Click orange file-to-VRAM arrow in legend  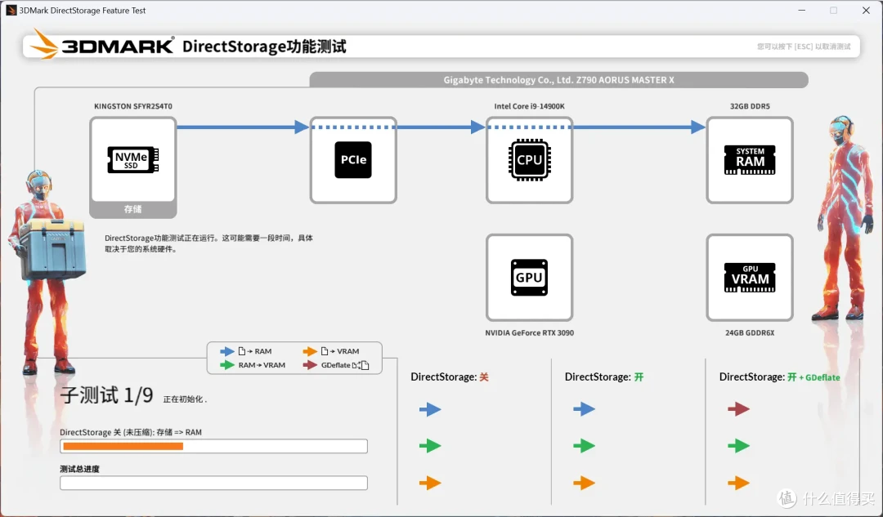[310, 351]
